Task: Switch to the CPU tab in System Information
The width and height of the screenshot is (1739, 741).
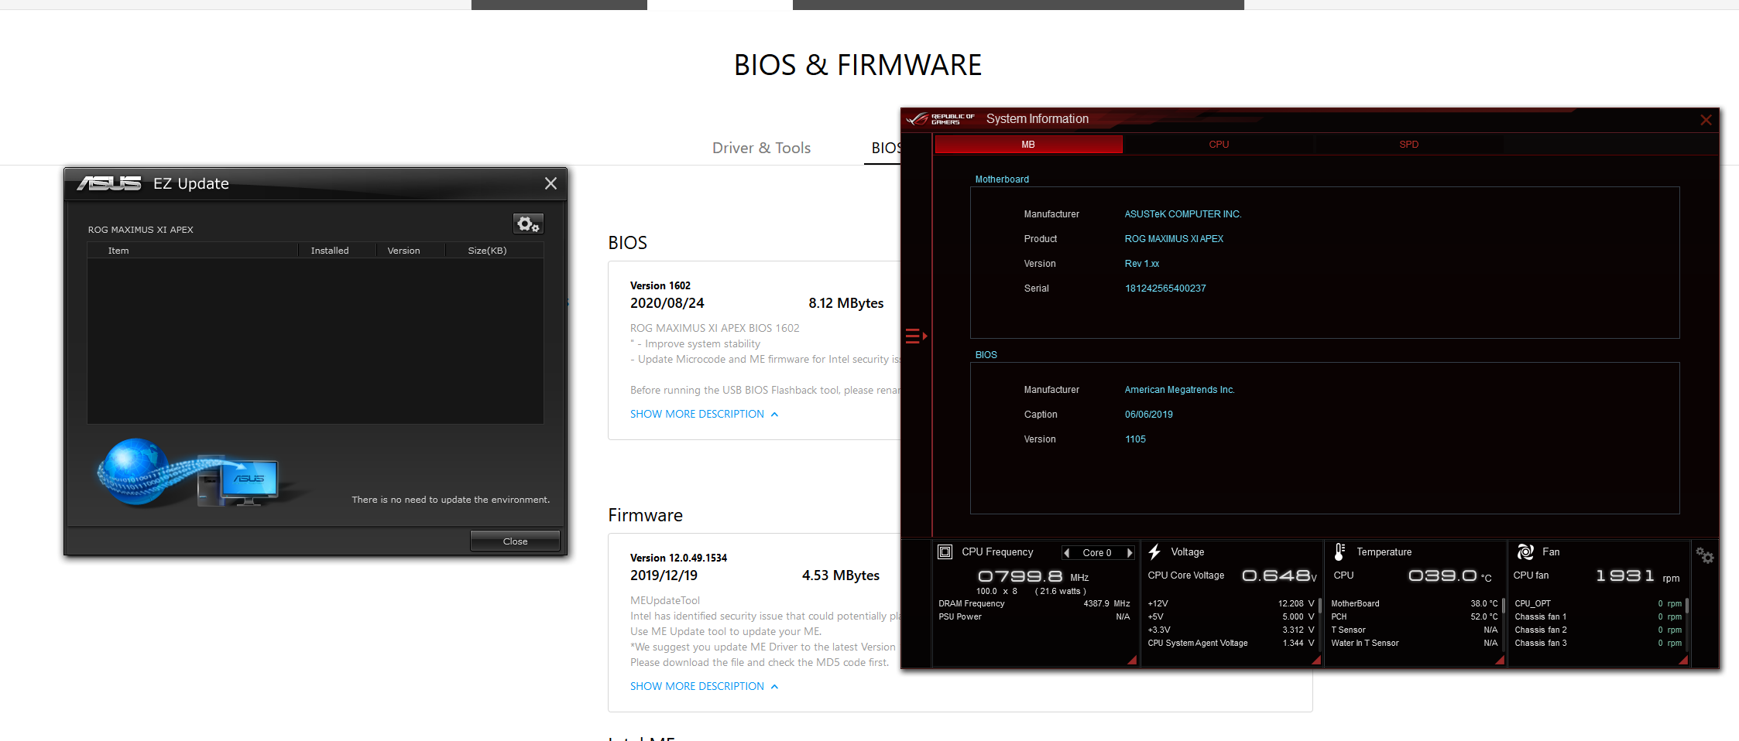Action: (x=1219, y=145)
